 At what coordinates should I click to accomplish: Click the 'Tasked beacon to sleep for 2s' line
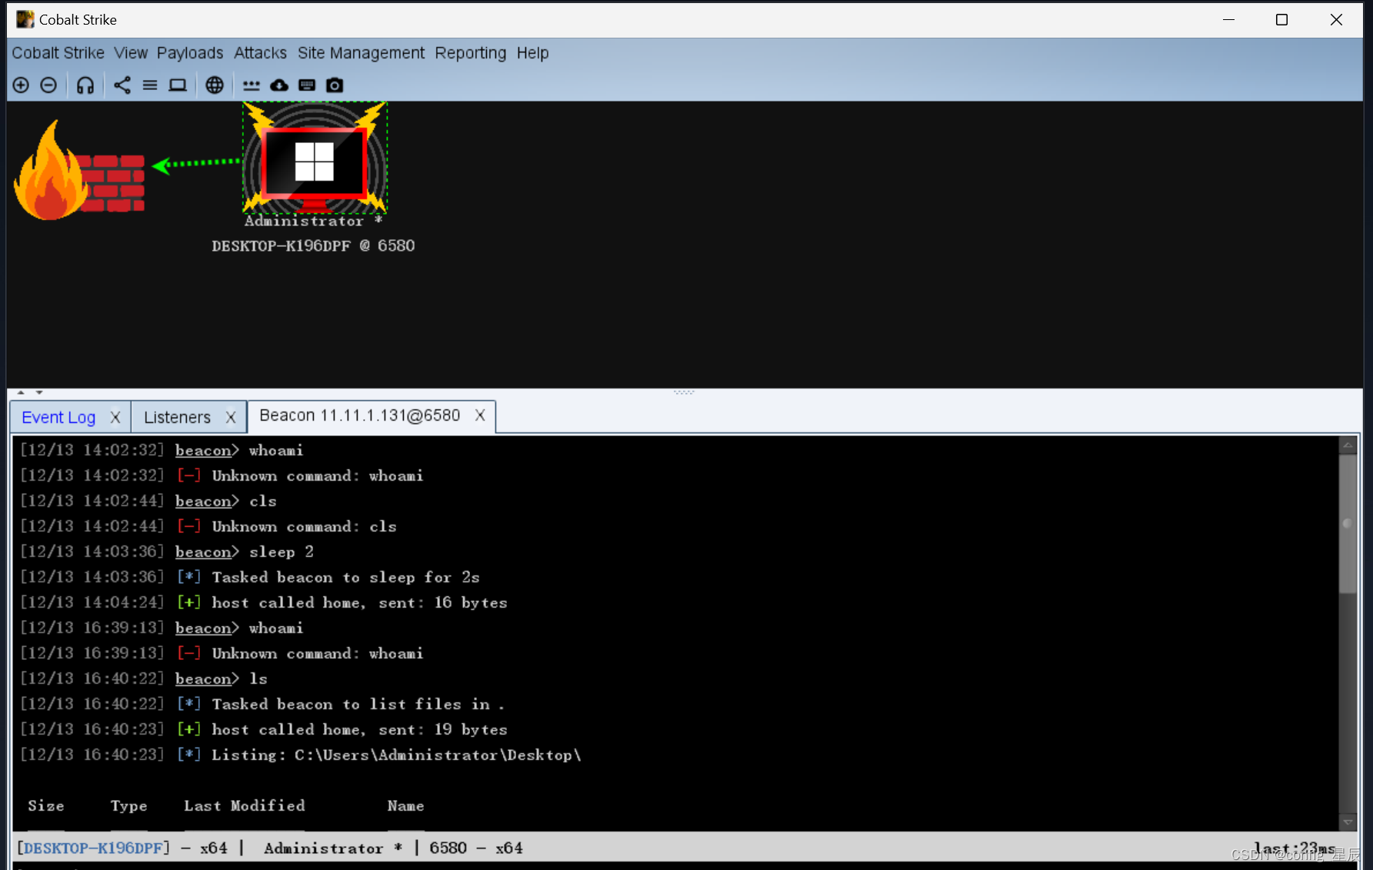249,577
